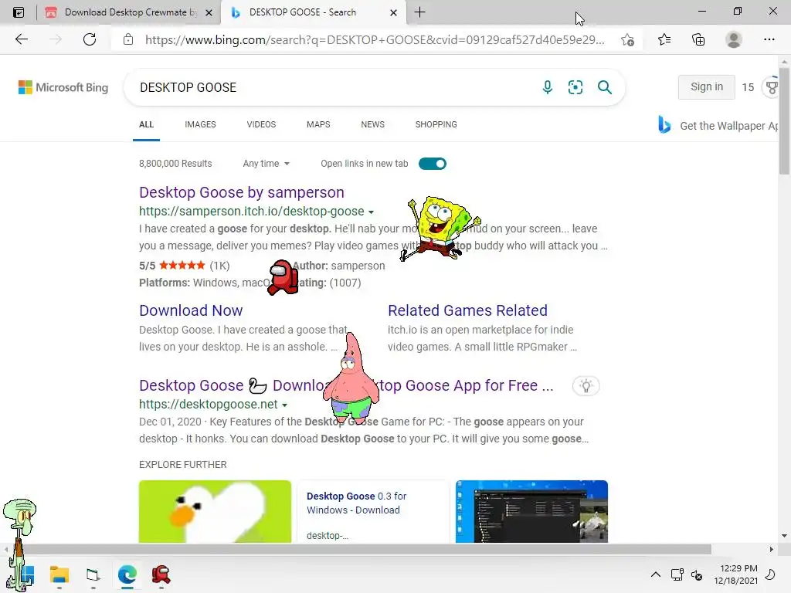Open Desktop Crewmate taskbar icon
The image size is (791, 593).
pos(161,574)
